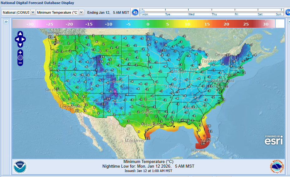Reset map to full extent globe icon
This screenshot has width=290, height=177.
tap(20, 58)
